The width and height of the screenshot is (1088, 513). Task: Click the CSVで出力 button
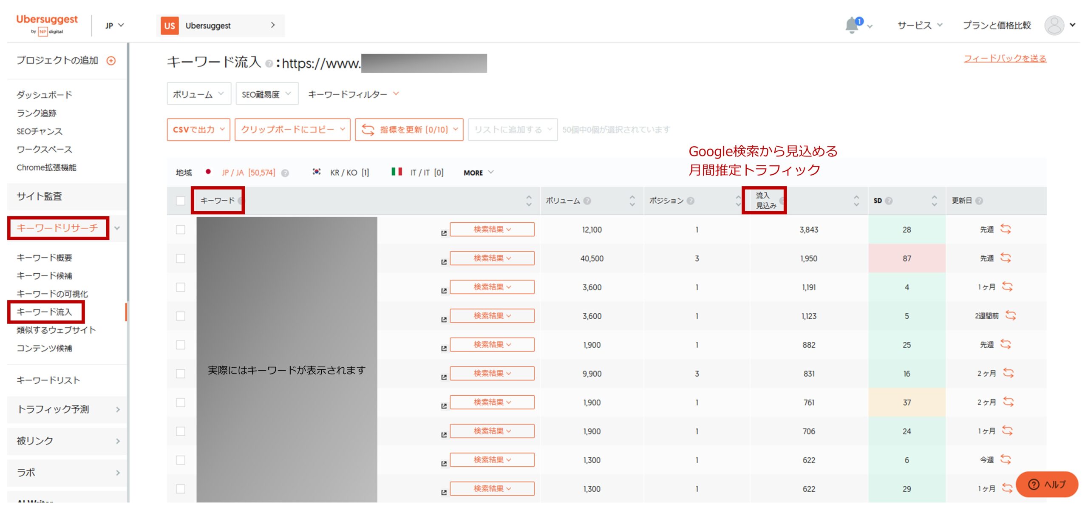coord(198,129)
